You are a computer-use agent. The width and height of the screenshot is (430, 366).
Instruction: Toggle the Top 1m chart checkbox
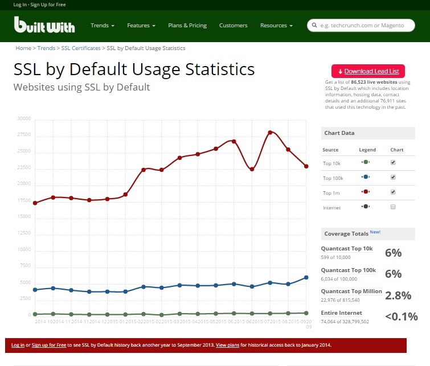point(393,192)
